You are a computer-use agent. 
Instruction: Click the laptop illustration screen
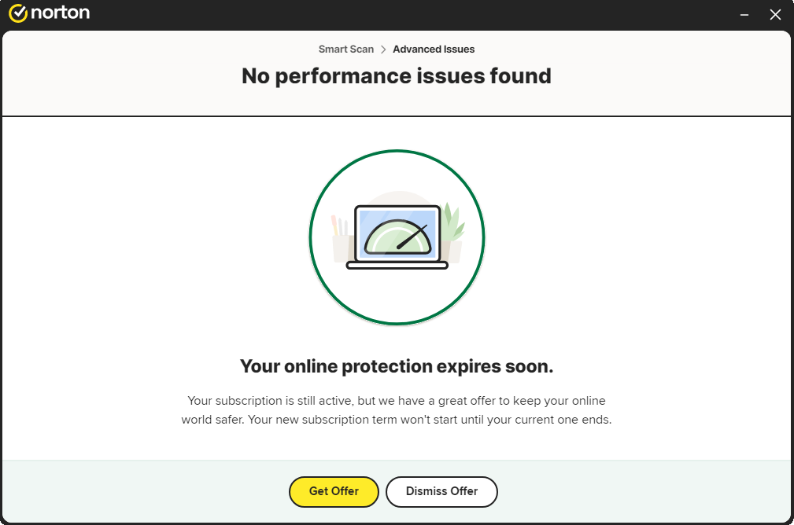tap(397, 233)
